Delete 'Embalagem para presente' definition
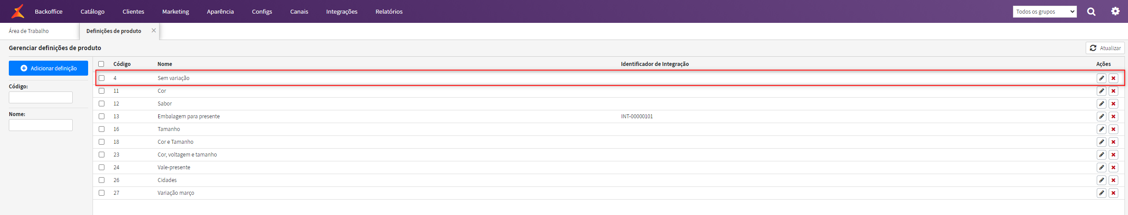 coord(1113,117)
